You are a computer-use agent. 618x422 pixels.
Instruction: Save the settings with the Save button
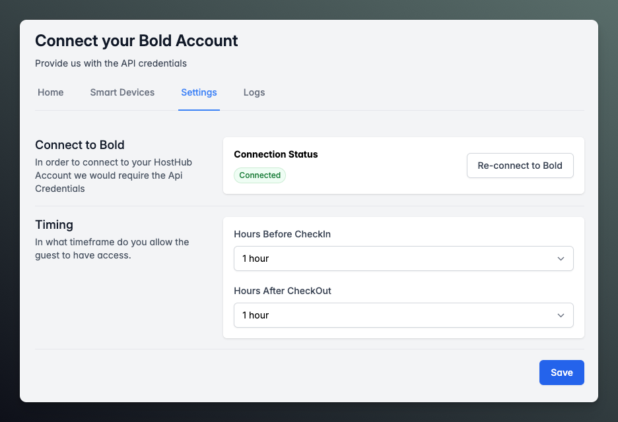click(561, 373)
